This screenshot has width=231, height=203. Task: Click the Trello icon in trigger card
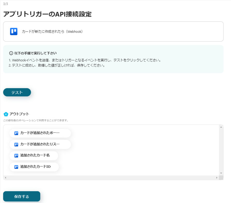coord(14,31)
